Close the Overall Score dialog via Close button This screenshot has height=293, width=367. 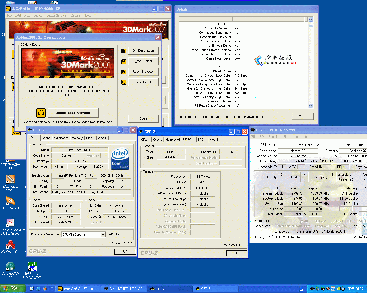[x=143, y=119]
